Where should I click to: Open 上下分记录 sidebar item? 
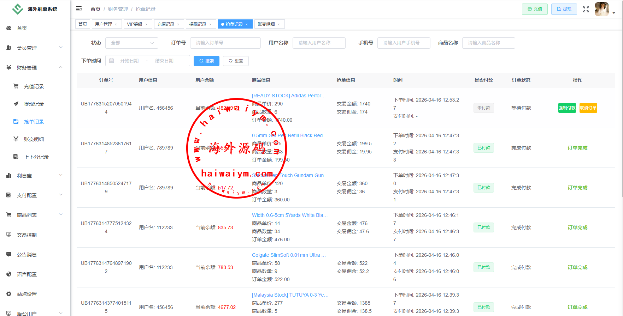36,157
